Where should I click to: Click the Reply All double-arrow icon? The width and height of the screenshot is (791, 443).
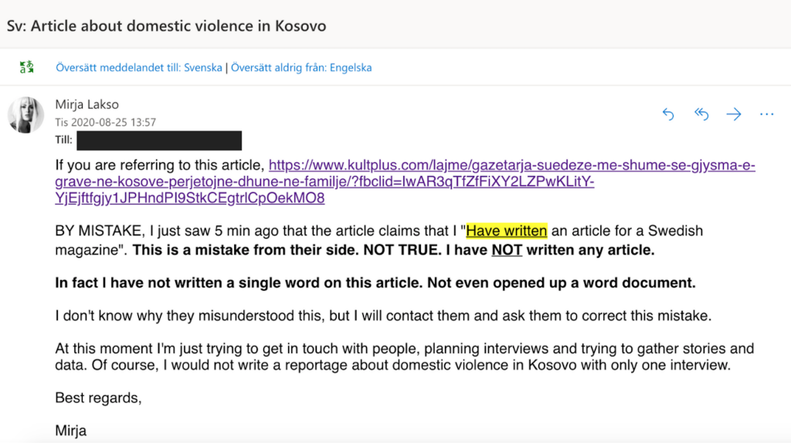click(x=701, y=114)
